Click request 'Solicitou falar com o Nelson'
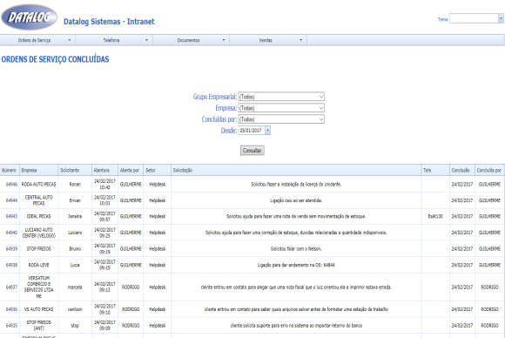The image size is (505, 338). pyautogui.click(x=296, y=249)
